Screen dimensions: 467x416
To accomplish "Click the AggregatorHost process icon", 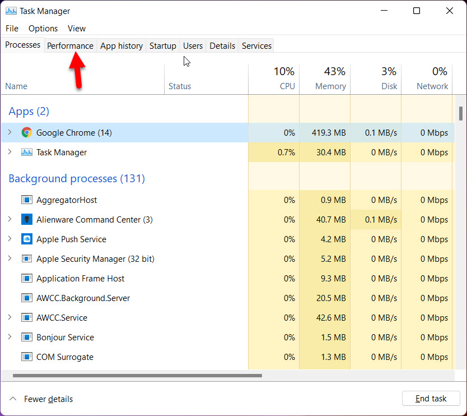I will click(26, 200).
